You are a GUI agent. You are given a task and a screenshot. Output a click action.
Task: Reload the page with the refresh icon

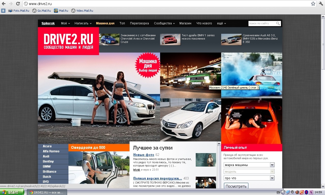coord(18,4)
